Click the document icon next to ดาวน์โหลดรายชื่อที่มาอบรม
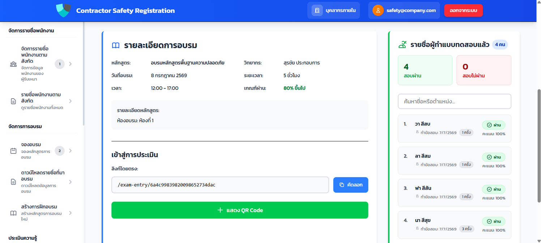Viewport: 541px width, 243px height. [x=13, y=182]
